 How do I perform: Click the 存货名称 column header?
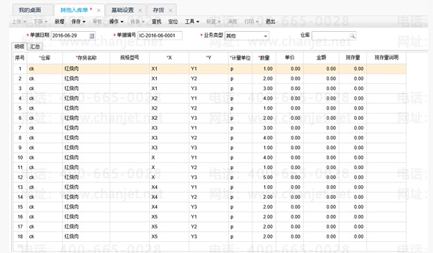coord(86,58)
